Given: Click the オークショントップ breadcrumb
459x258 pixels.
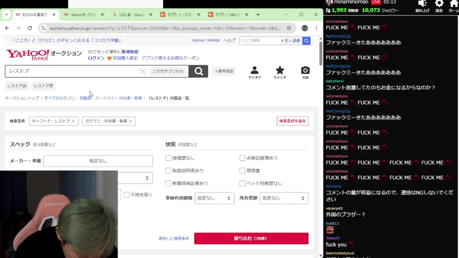Looking at the screenshot, I should [x=22, y=98].
